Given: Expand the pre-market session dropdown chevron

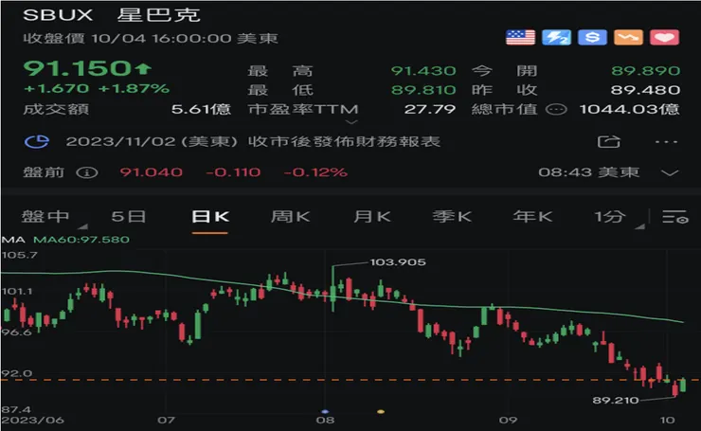Looking at the screenshot, I should point(669,173).
